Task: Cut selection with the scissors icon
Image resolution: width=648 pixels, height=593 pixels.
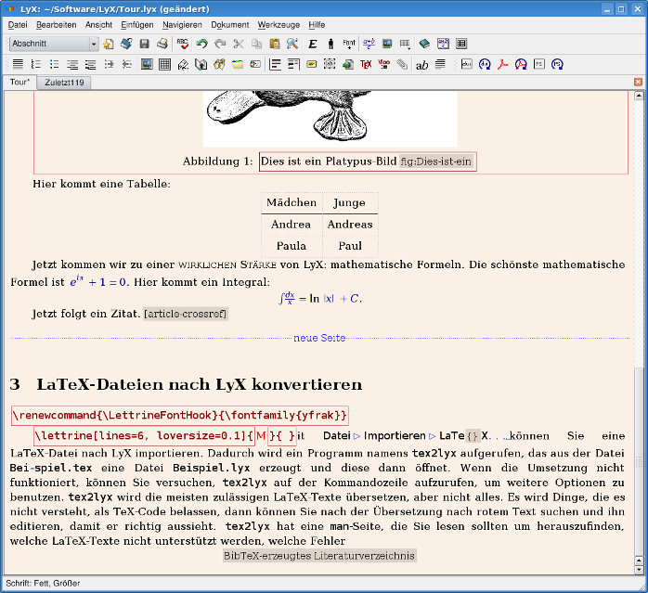Action: (x=238, y=44)
